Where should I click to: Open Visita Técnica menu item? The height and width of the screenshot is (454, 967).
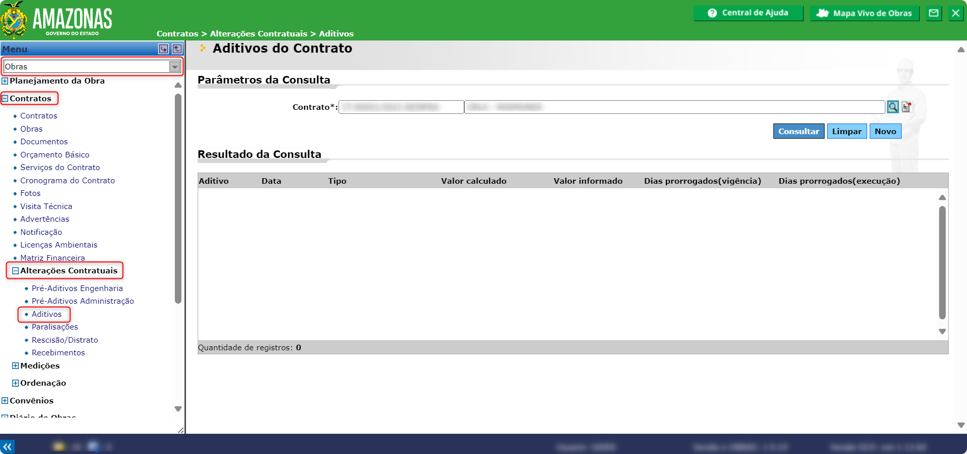point(46,207)
